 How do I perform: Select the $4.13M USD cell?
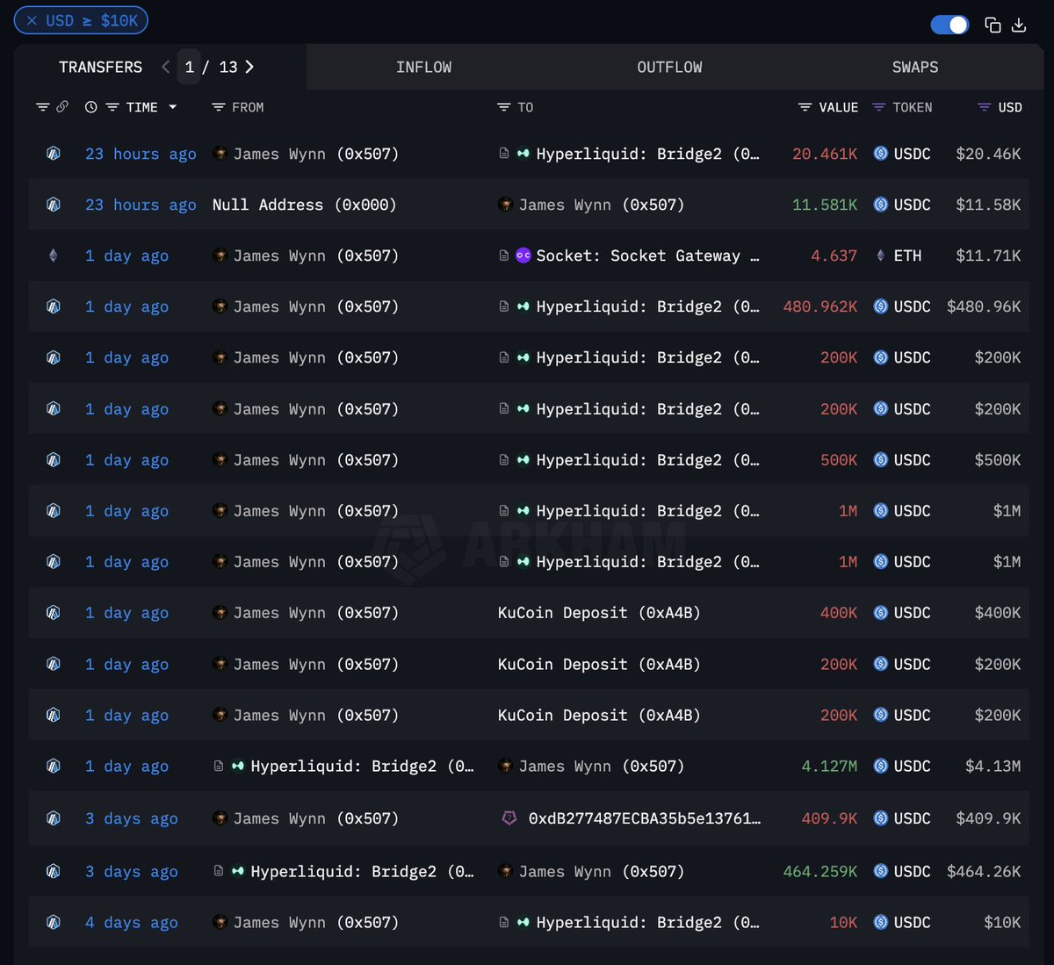[x=993, y=766]
